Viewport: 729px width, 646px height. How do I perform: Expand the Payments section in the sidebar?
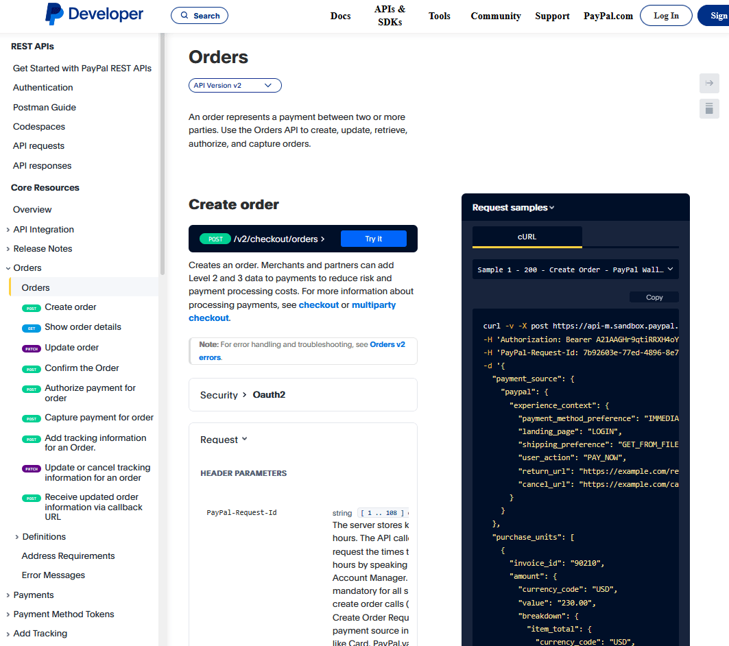click(x=8, y=595)
